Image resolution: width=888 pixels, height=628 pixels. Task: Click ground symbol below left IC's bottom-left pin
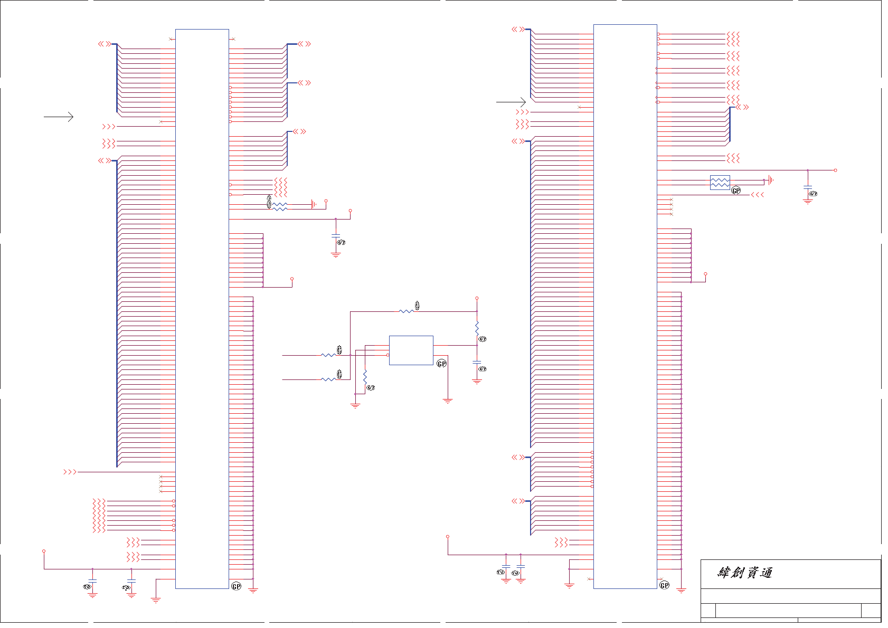156,600
